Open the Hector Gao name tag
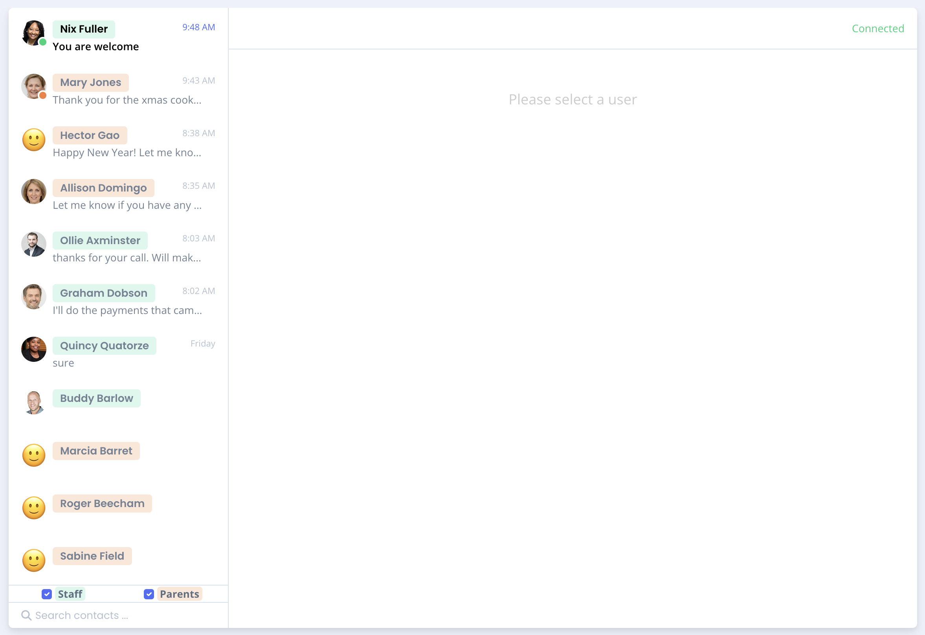Image resolution: width=925 pixels, height=635 pixels. point(90,135)
